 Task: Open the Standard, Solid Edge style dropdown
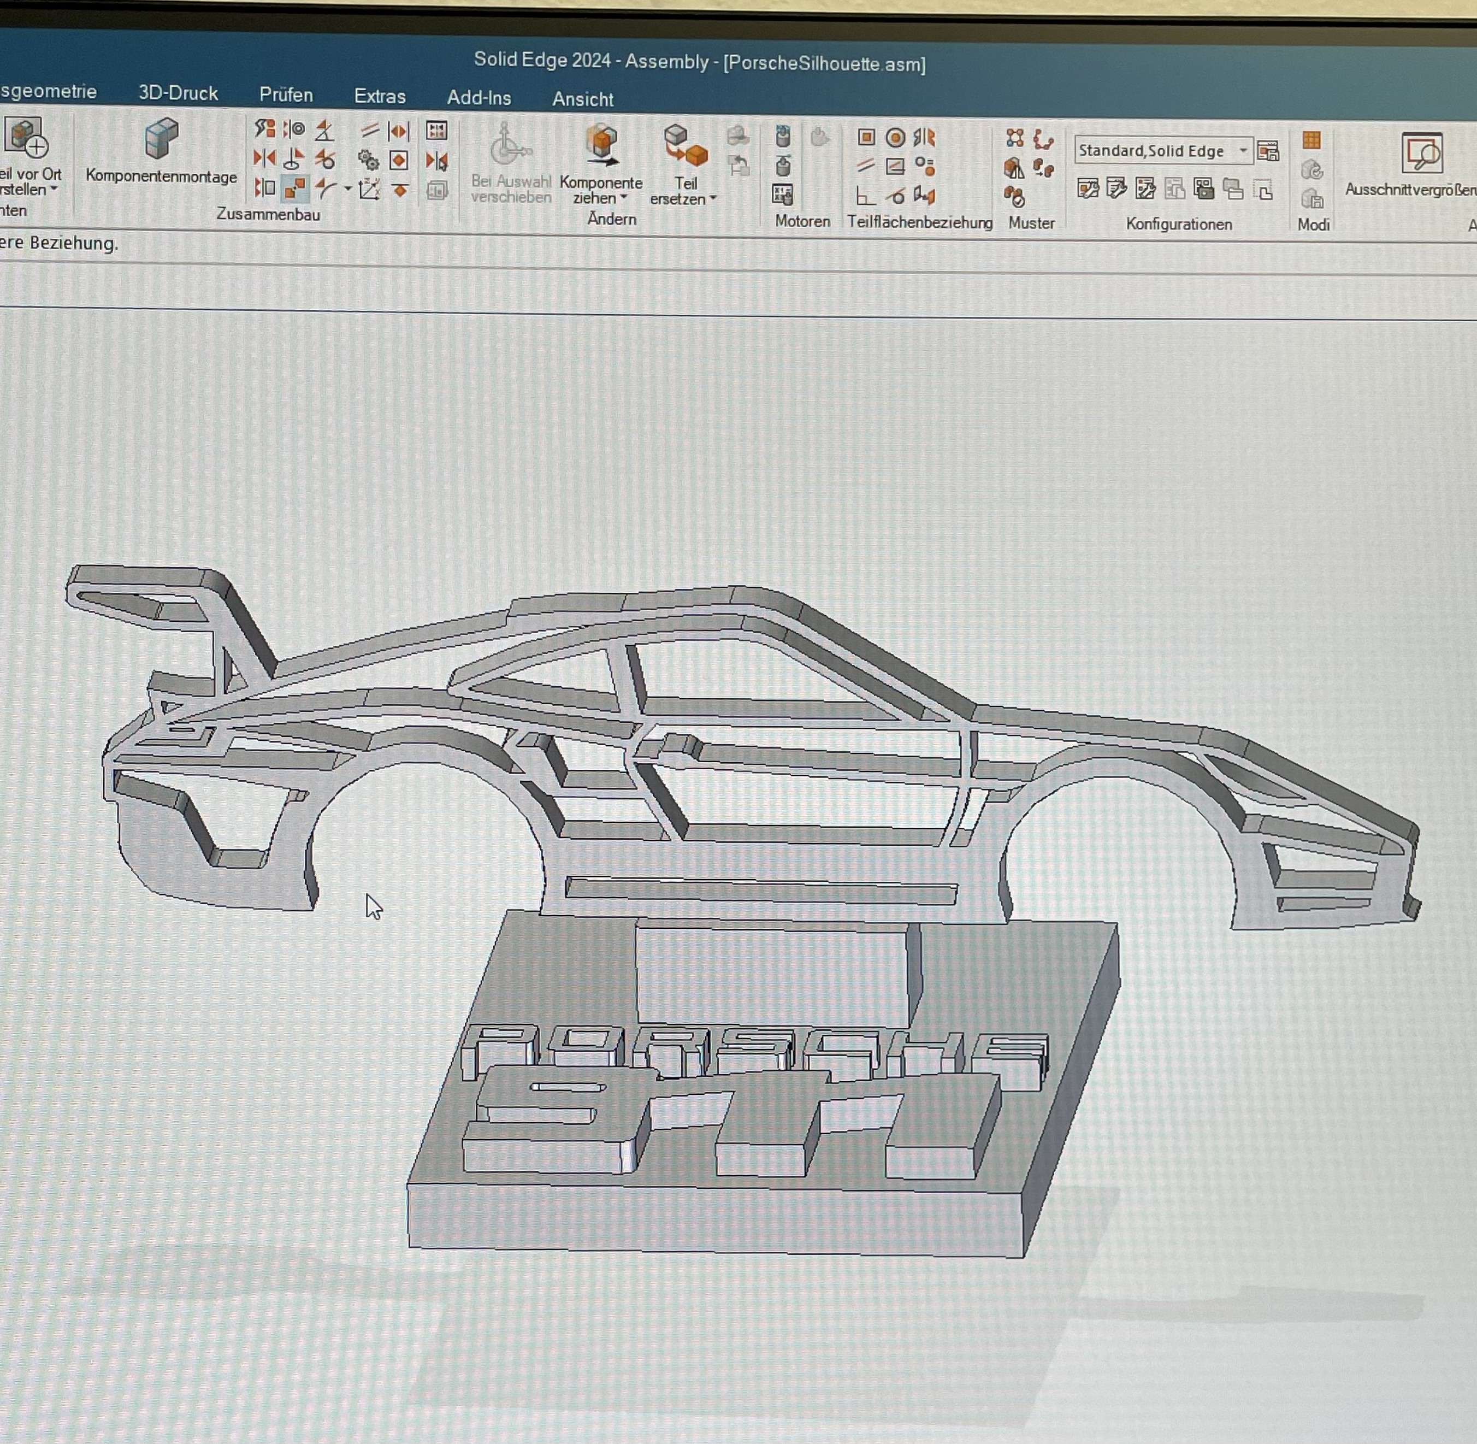click(1243, 151)
